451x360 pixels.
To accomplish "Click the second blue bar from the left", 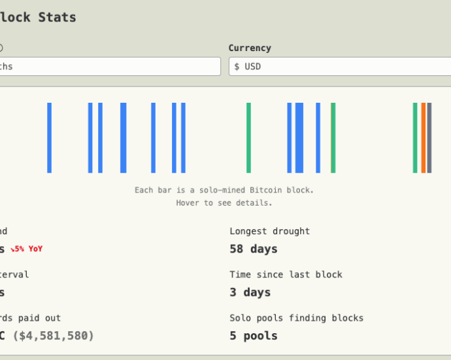I will click(x=90, y=137).
